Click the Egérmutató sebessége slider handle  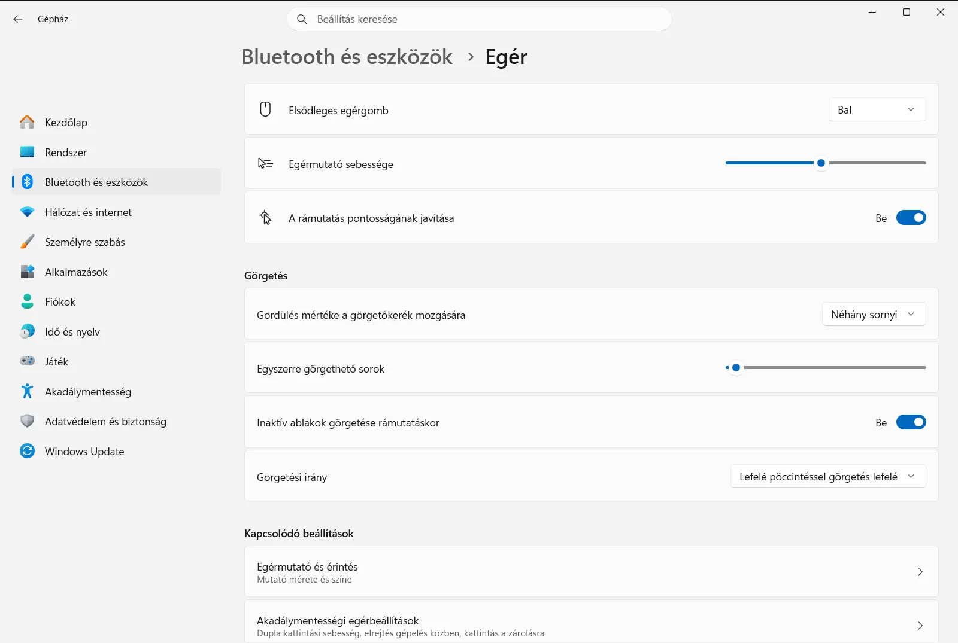point(821,163)
